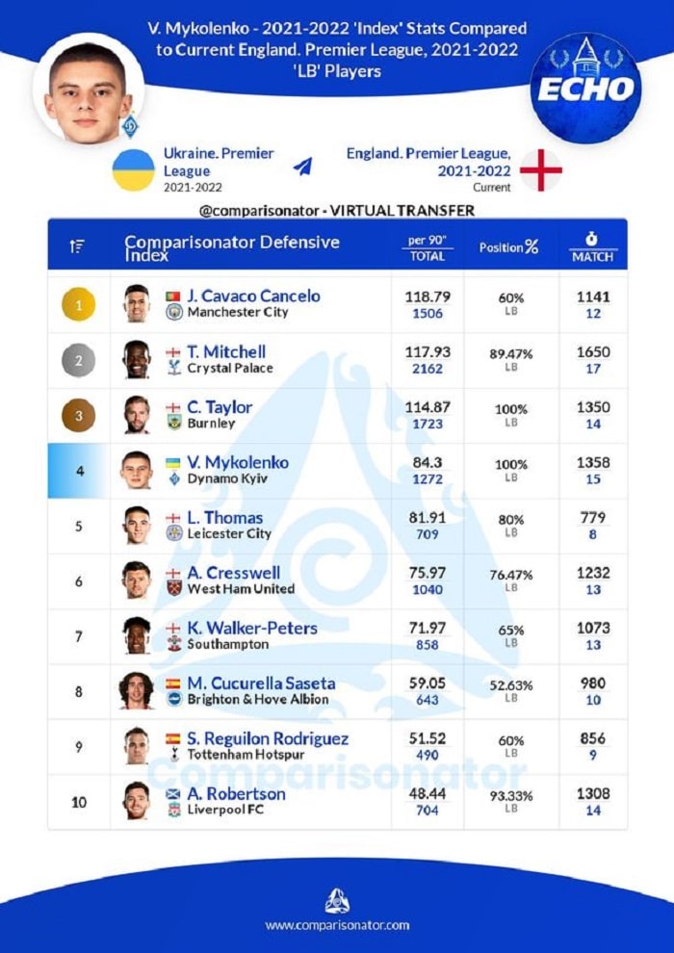Click the paper plane transfer icon
The height and width of the screenshot is (953, 674).
point(303,166)
